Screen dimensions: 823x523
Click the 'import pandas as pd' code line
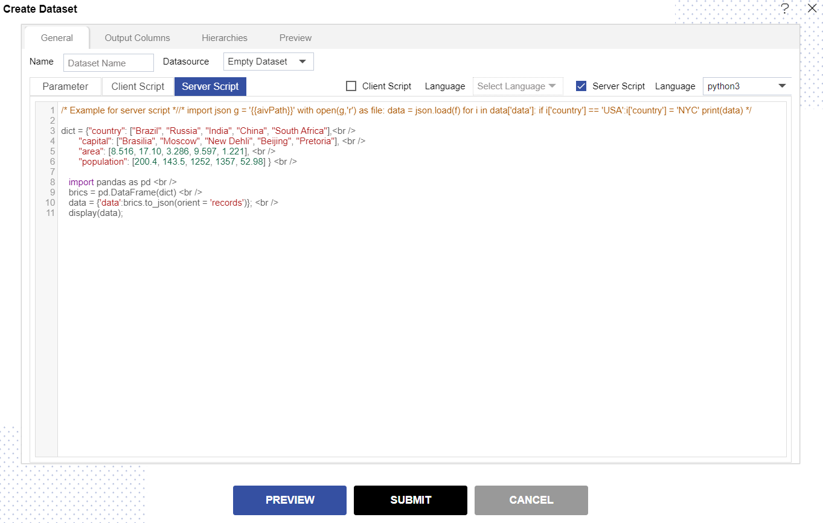point(123,182)
